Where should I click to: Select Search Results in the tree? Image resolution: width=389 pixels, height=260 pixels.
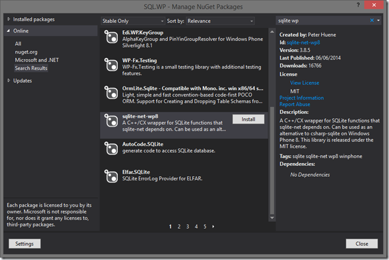pos(31,68)
